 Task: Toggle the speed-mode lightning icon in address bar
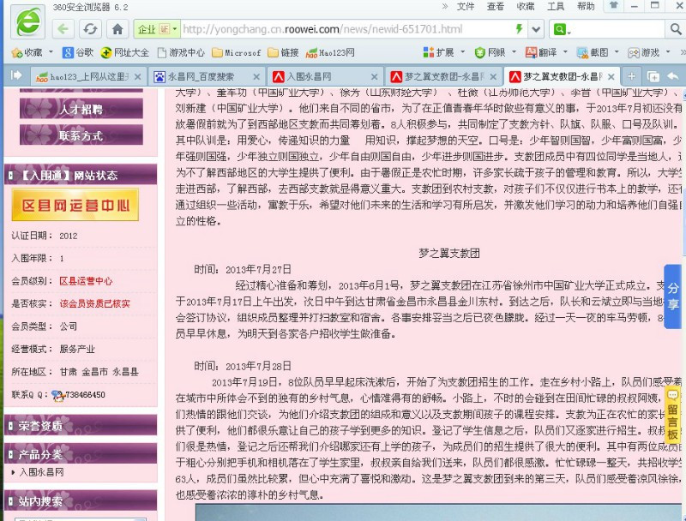coord(518,28)
